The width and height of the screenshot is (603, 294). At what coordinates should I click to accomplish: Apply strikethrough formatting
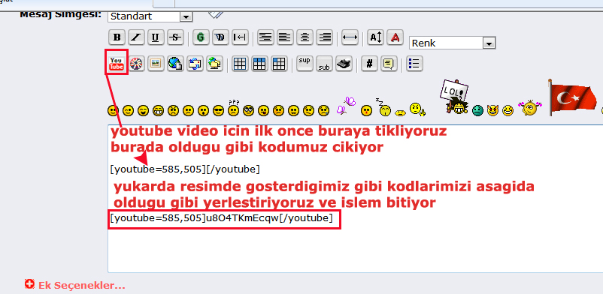point(175,37)
